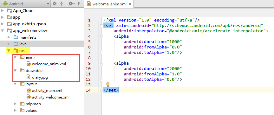Viewport: 274px width, 115px height.
Task: Collapse the anim folder arrow
Action: pyautogui.click(x=15, y=57)
